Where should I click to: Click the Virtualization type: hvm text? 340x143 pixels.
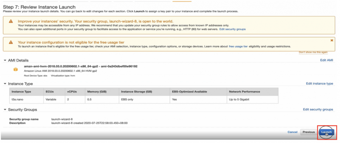(x=63, y=76)
